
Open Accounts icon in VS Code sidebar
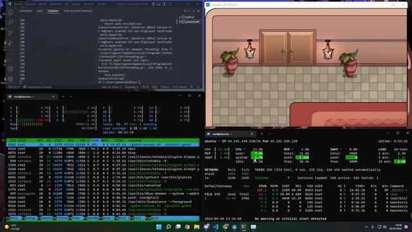pos(10,69)
